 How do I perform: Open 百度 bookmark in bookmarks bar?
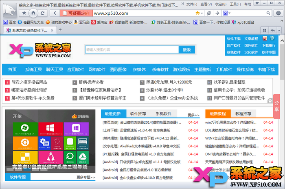pos(10,22)
